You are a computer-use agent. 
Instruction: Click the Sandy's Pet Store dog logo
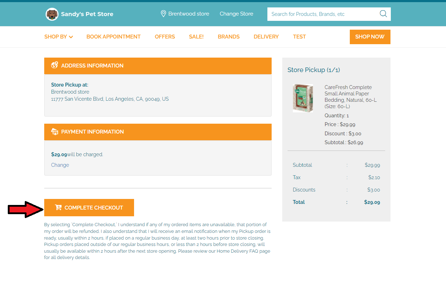coord(52,14)
